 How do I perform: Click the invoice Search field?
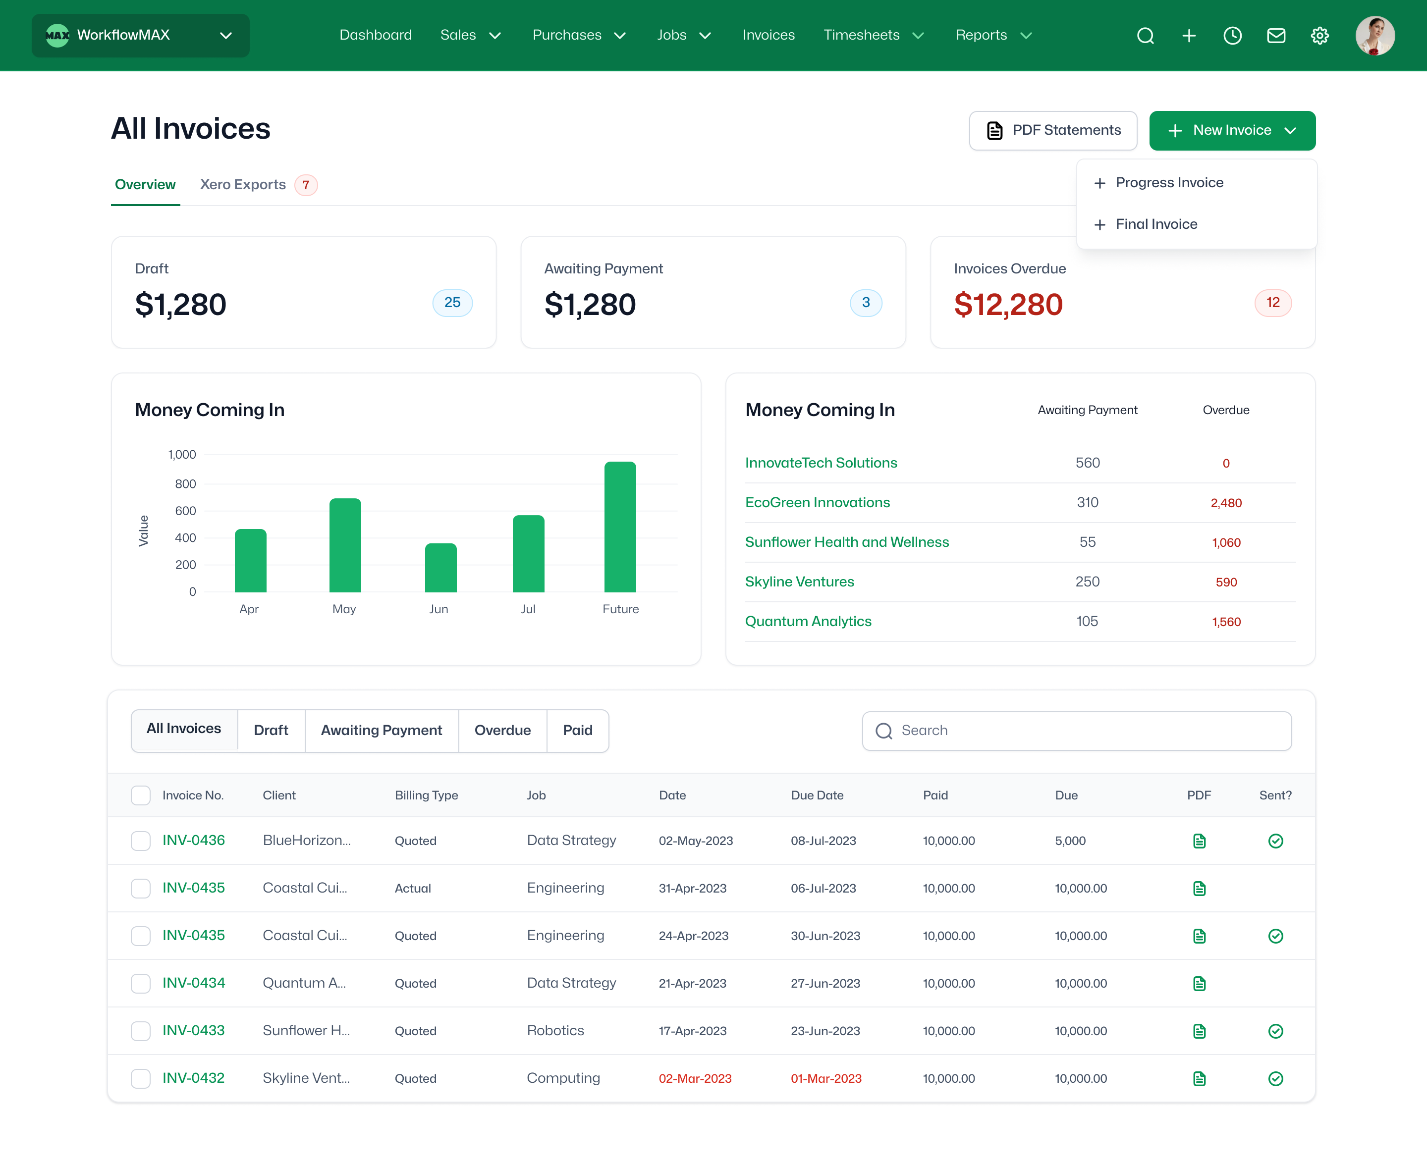pyautogui.click(x=1077, y=731)
